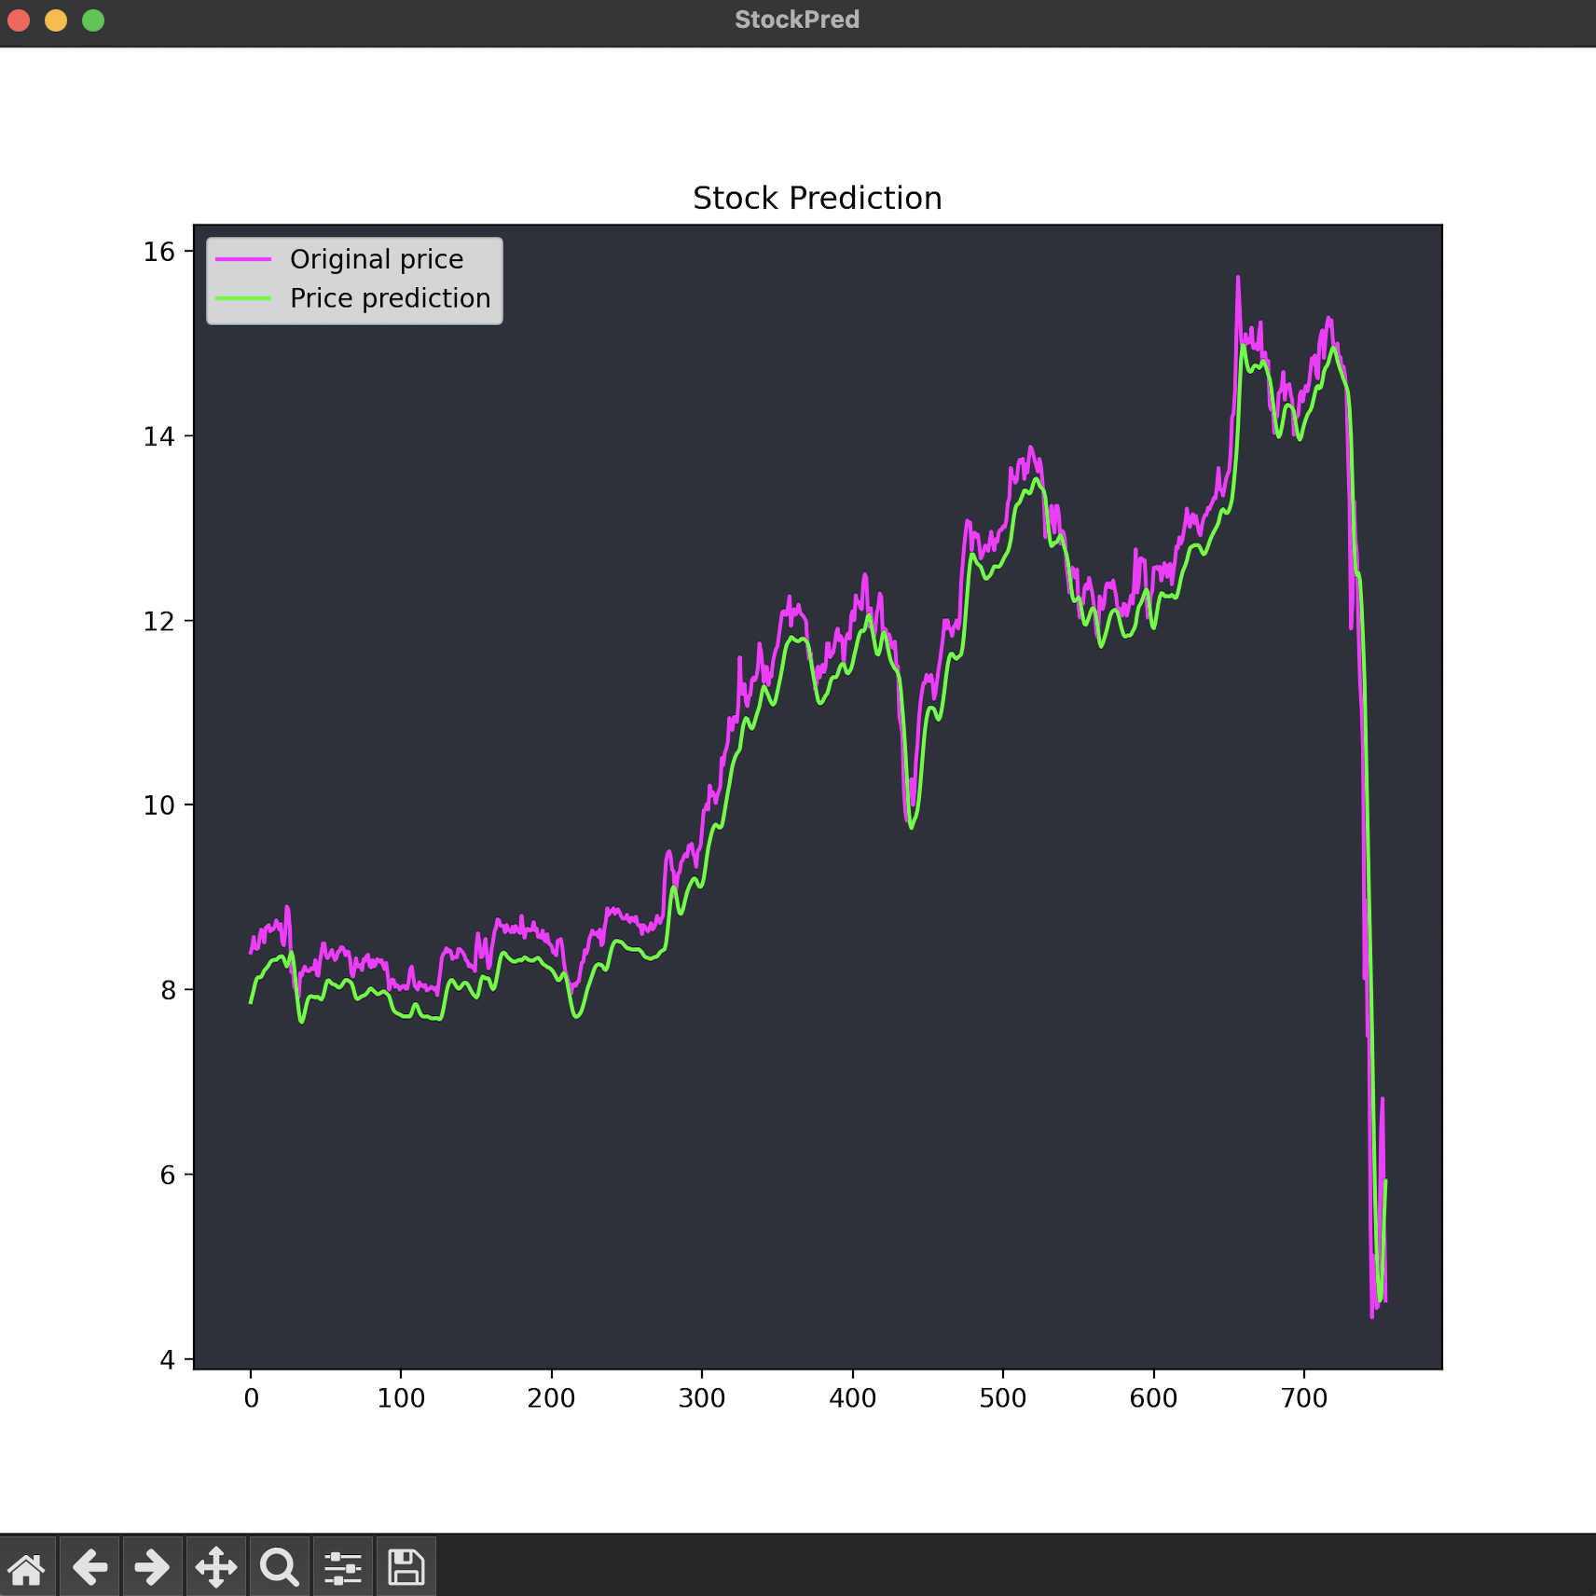Image resolution: width=1596 pixels, height=1596 pixels.
Task: Click the y-axis tick label 16
Action: tap(158, 252)
